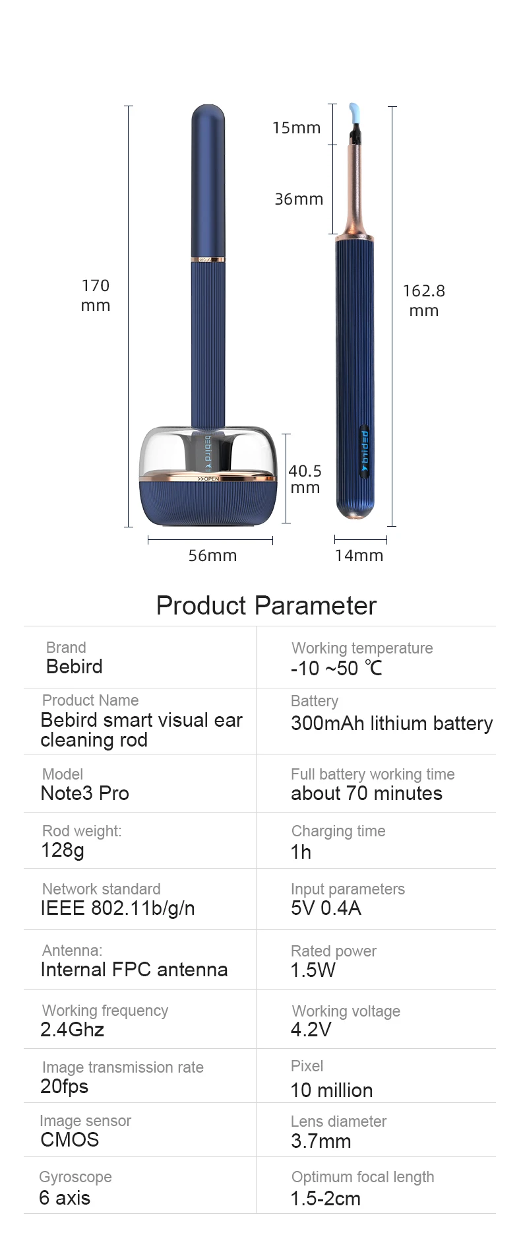
Task: Click the OPEN label on charging base
Action: coord(208,479)
